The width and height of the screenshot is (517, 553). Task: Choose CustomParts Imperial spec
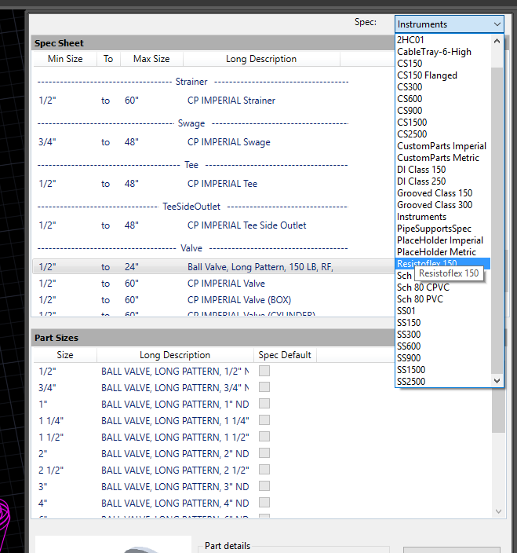click(x=443, y=146)
